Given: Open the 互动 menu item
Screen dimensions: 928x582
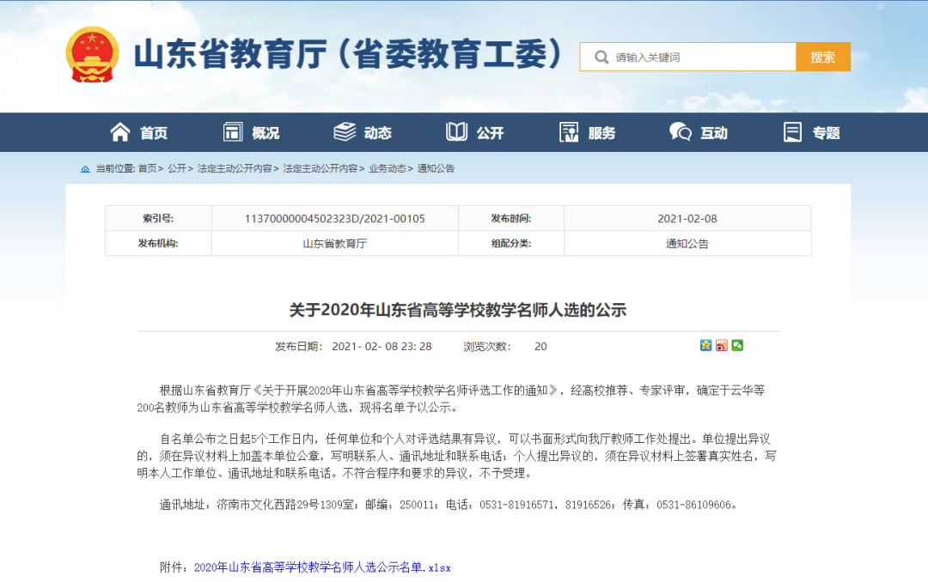Looking at the screenshot, I should coord(714,133).
